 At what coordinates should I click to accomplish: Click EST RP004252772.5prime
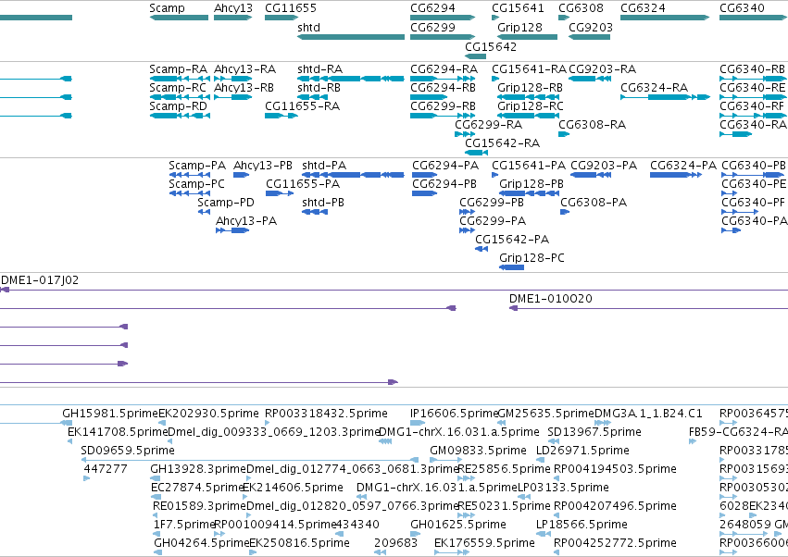click(x=615, y=543)
